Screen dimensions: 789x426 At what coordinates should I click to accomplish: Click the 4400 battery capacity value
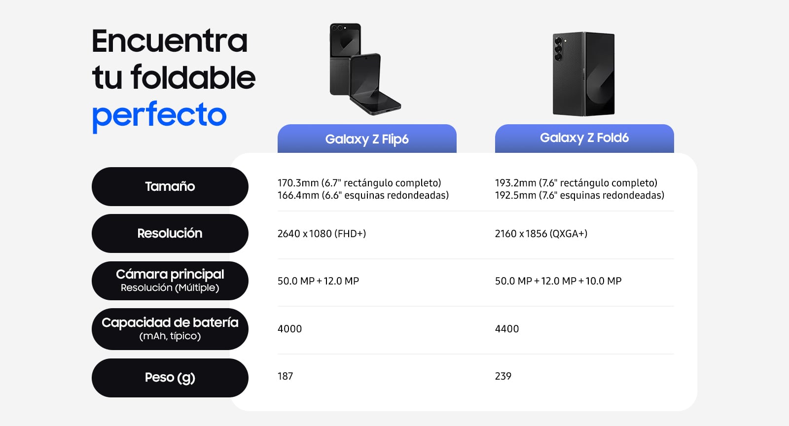[x=507, y=329]
